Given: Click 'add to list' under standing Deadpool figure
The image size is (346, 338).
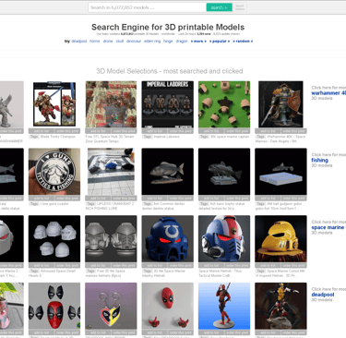Looking at the screenshot, I should [x=211, y=332].
